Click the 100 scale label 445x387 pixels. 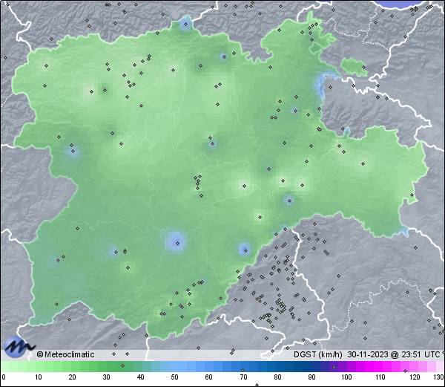pyautogui.click(x=346, y=377)
